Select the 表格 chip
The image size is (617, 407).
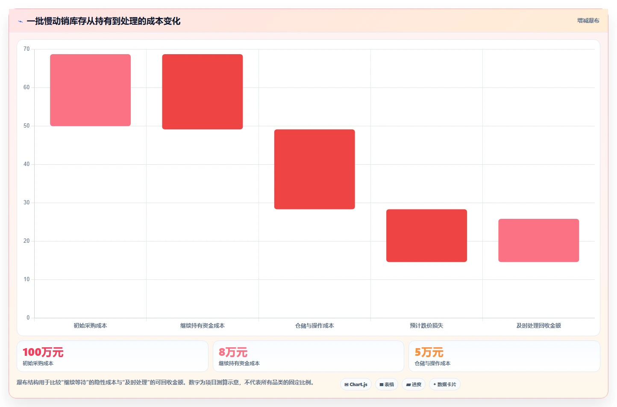click(387, 384)
